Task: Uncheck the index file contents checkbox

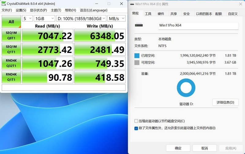Action: pos(136,128)
